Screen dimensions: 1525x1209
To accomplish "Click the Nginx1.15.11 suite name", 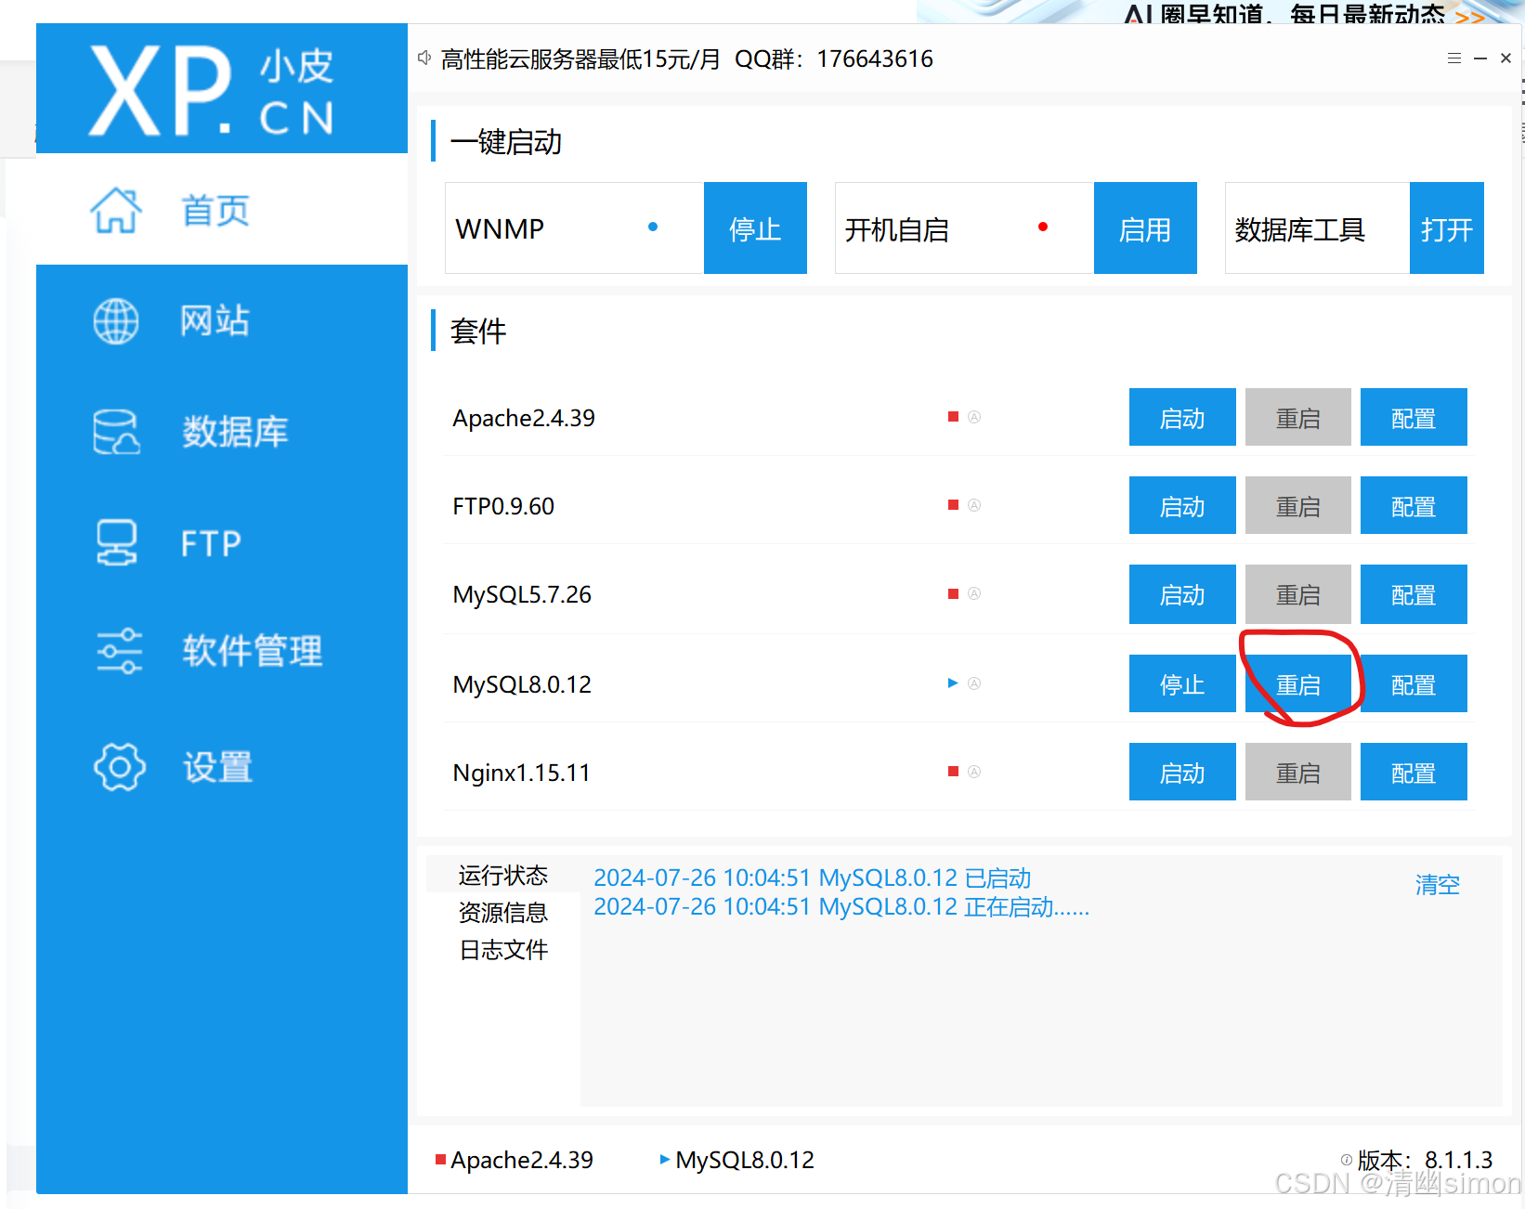I will coord(521,773).
